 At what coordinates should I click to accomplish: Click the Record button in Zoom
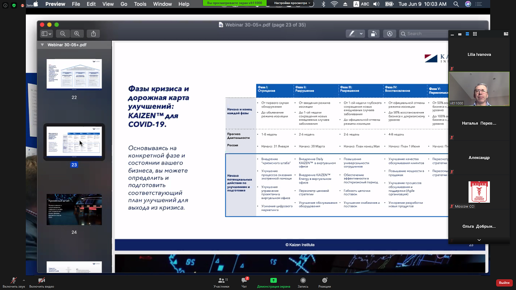coord(303,283)
